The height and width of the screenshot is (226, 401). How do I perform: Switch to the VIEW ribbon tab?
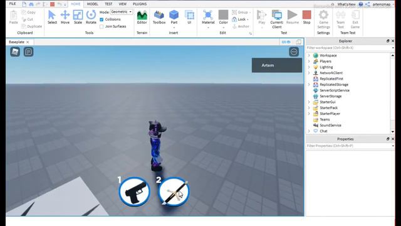pyautogui.click(x=123, y=4)
